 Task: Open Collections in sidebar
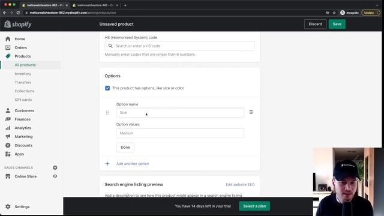point(24,91)
